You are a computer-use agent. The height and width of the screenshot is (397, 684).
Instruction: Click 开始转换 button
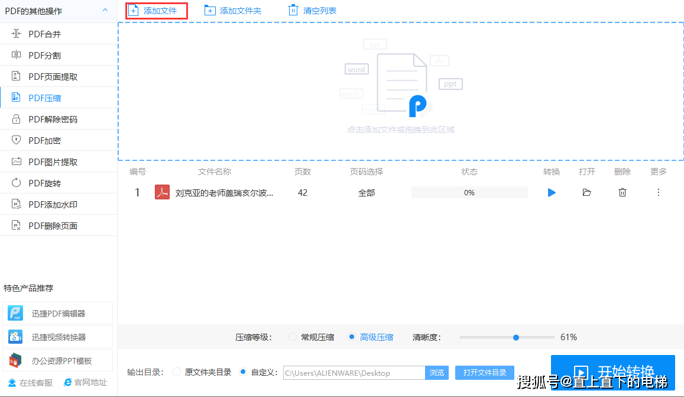(612, 372)
